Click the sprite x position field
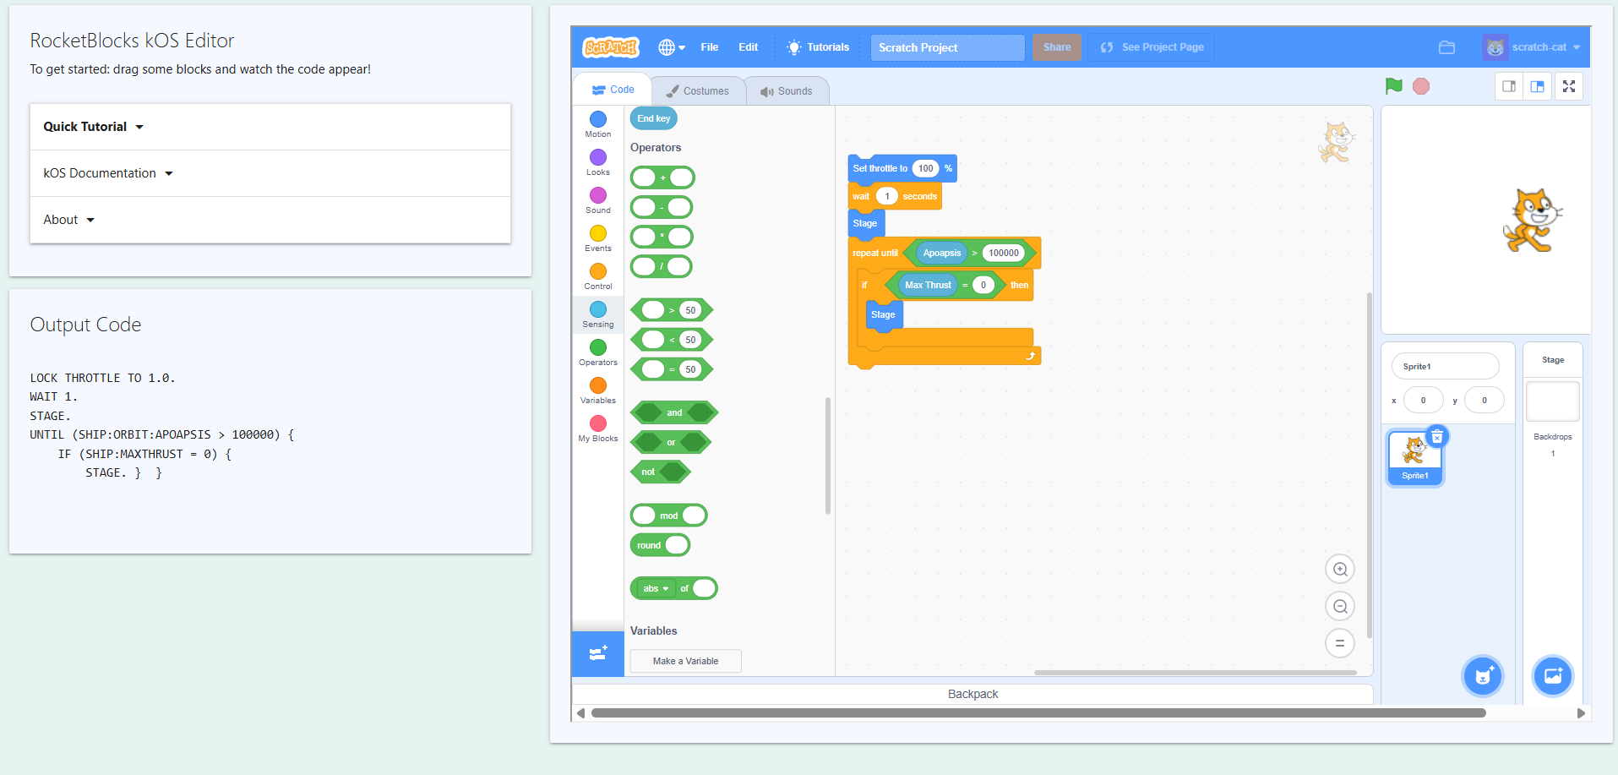 [1423, 400]
